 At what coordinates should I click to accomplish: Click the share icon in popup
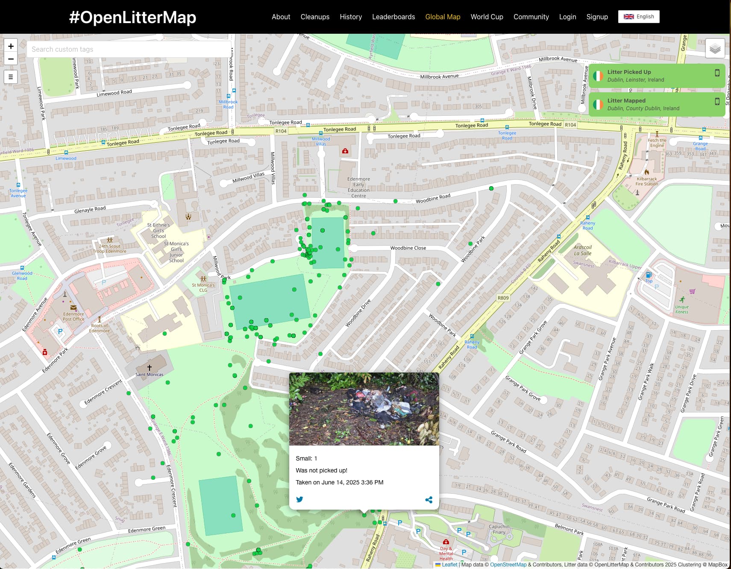point(429,500)
